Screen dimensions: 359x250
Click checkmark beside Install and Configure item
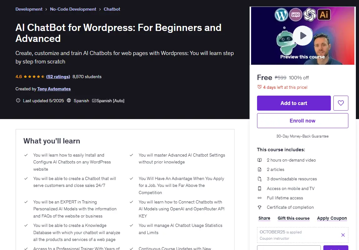click(x=26, y=155)
